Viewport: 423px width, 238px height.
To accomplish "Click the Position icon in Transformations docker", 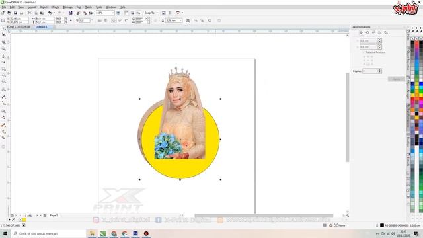I will click(x=361, y=32).
